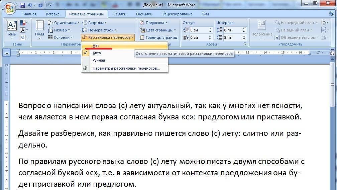337x190 pixels.
Task: Edit right indent field 0 см
Action: (199, 37)
